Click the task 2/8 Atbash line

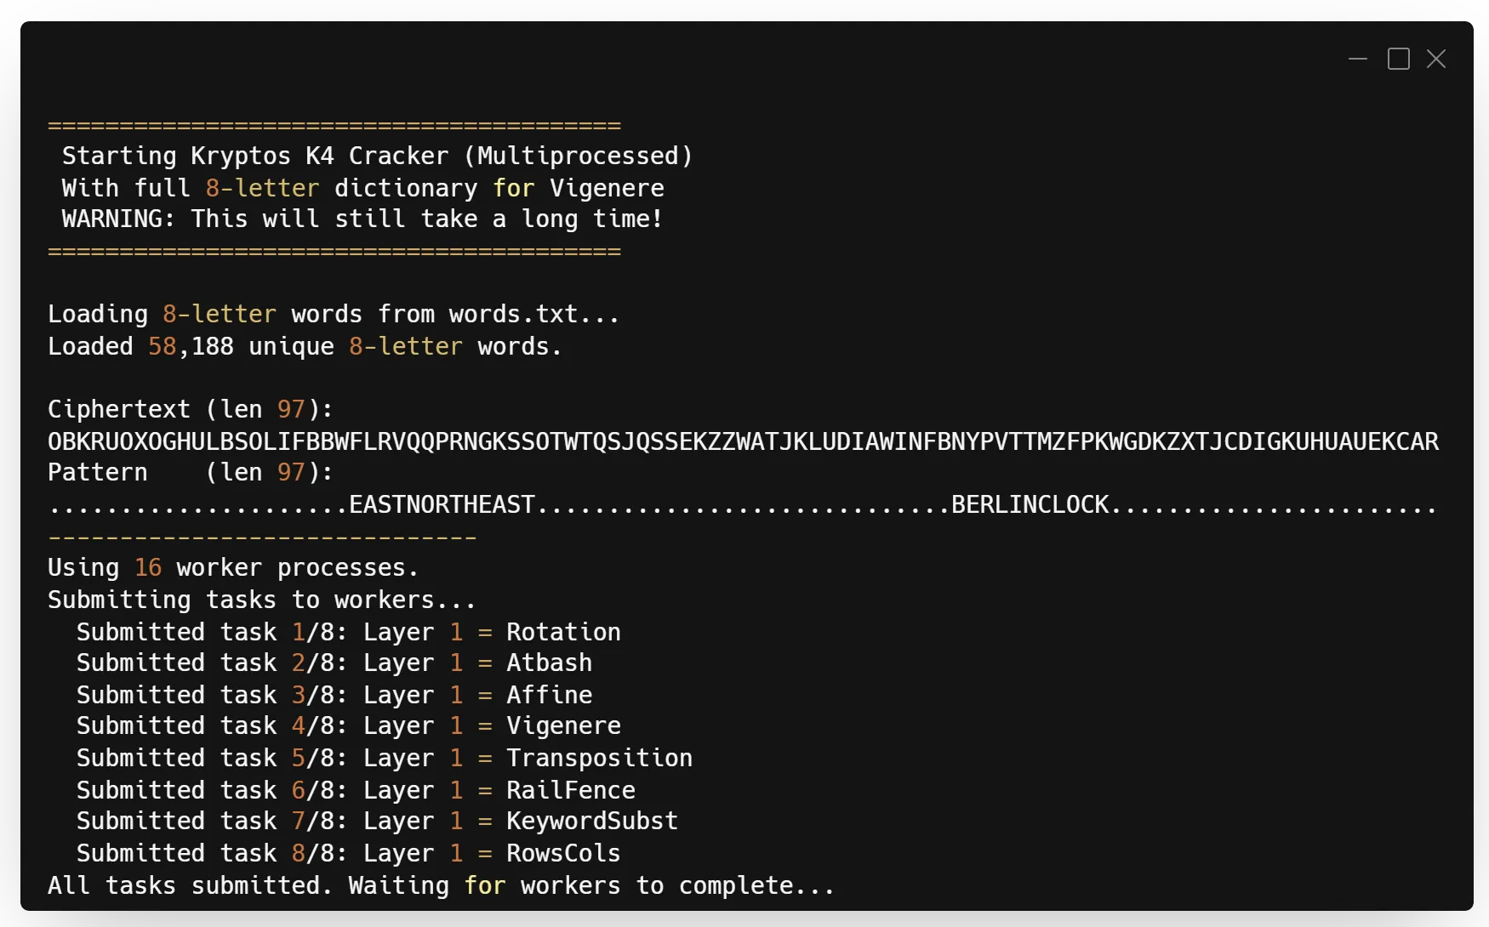coord(334,663)
